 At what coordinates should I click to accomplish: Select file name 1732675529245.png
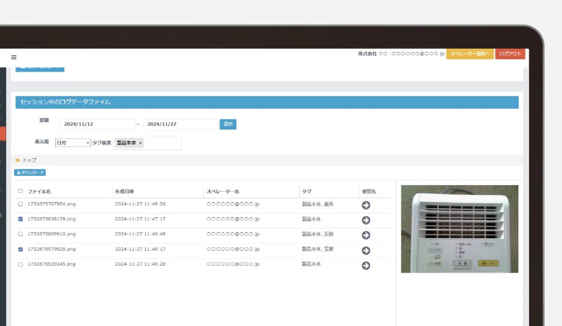click(x=52, y=264)
